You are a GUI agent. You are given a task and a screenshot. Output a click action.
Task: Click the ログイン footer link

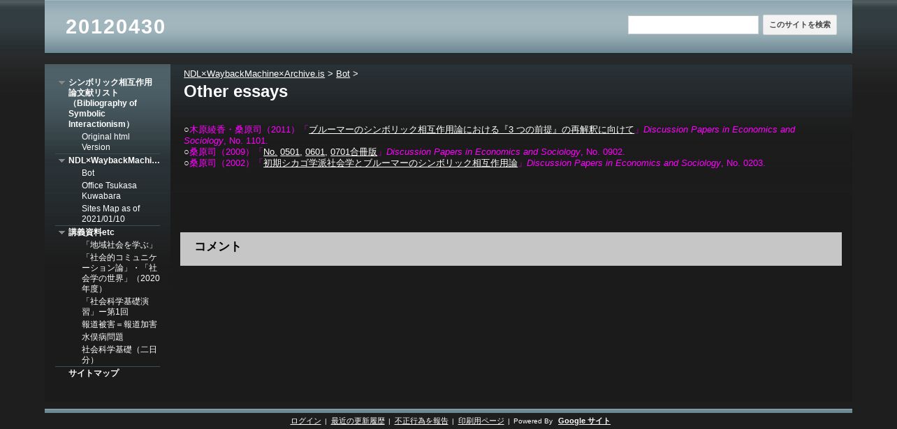click(306, 421)
